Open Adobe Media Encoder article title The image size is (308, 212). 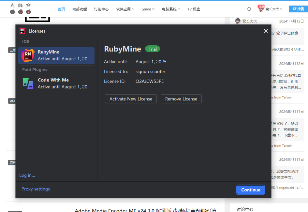146,210
